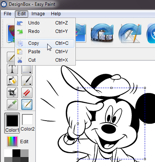Open the Help menu
Viewport: 155px width, 162px height.
click(x=56, y=14)
